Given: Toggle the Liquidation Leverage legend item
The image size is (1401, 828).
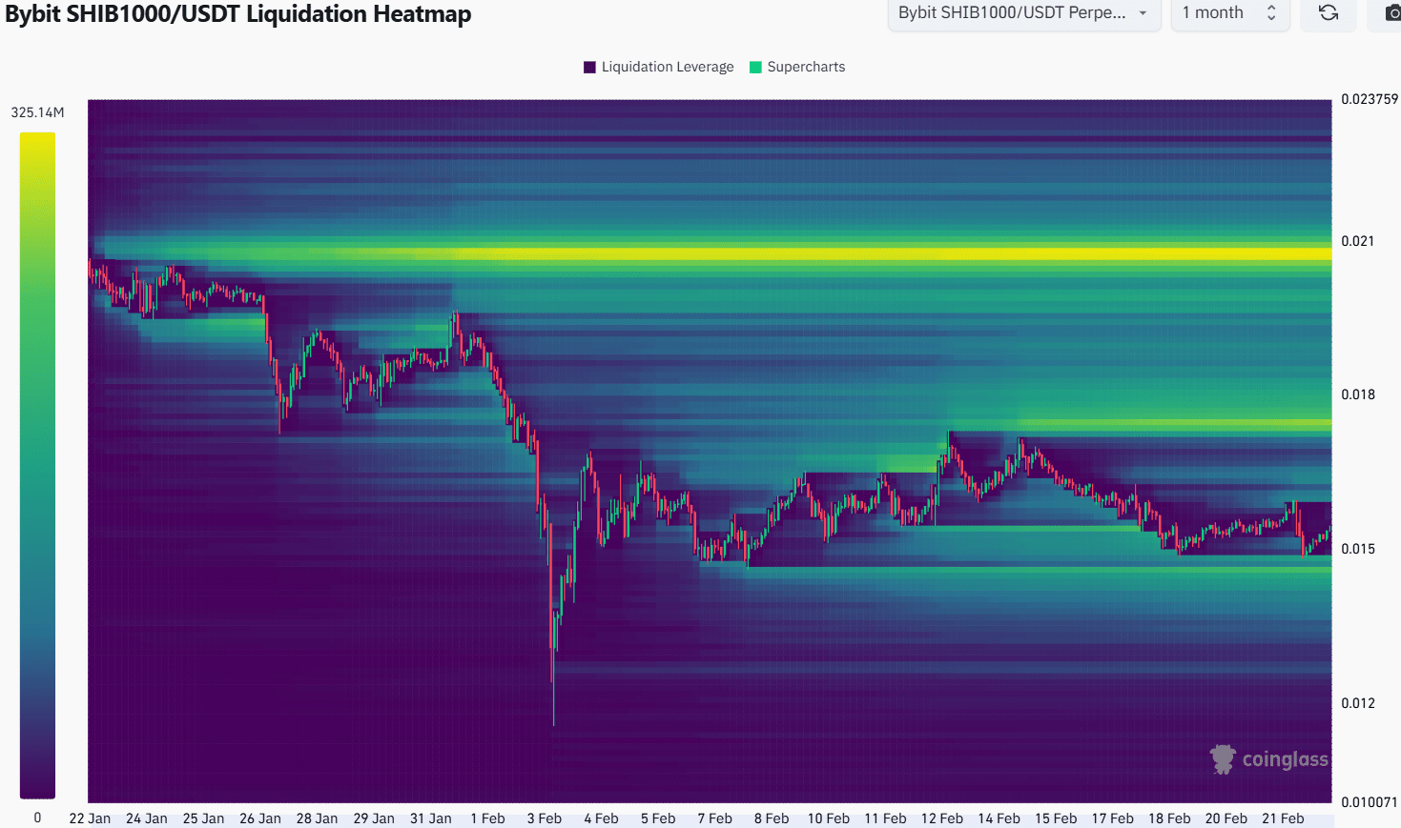Looking at the screenshot, I should coord(658,67).
